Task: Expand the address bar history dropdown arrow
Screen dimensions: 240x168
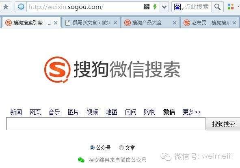Action: point(164,7)
